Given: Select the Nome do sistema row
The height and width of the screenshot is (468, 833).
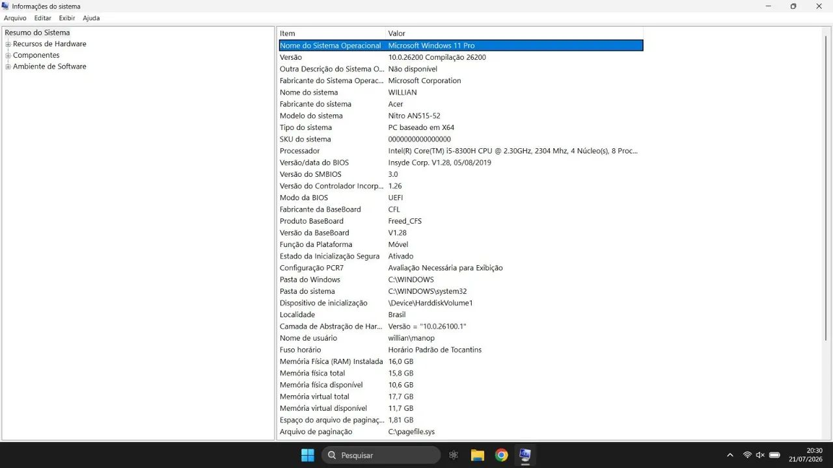Looking at the screenshot, I should [x=461, y=92].
